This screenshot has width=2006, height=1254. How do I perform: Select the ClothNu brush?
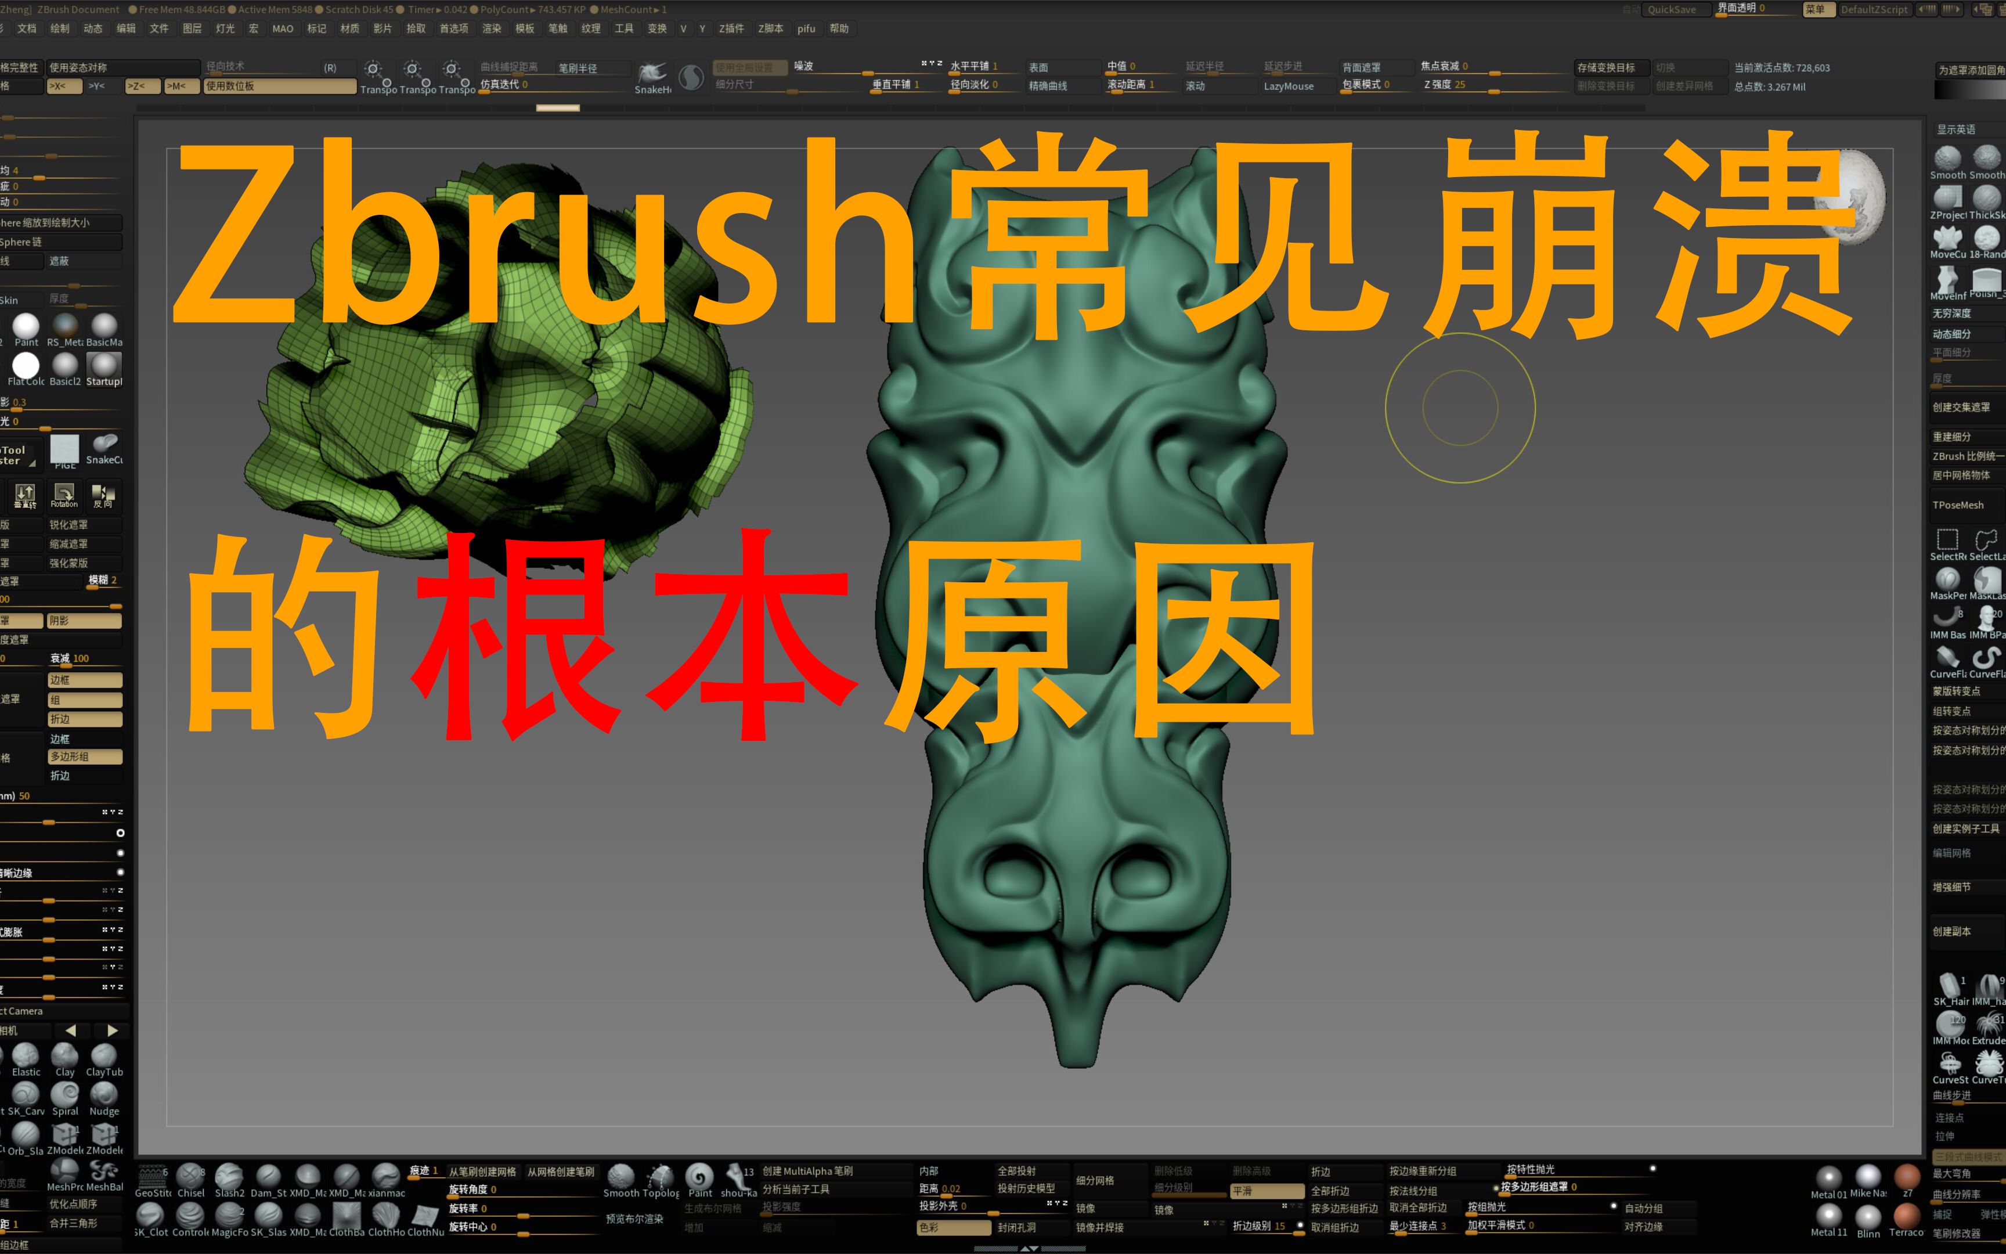point(425,1219)
